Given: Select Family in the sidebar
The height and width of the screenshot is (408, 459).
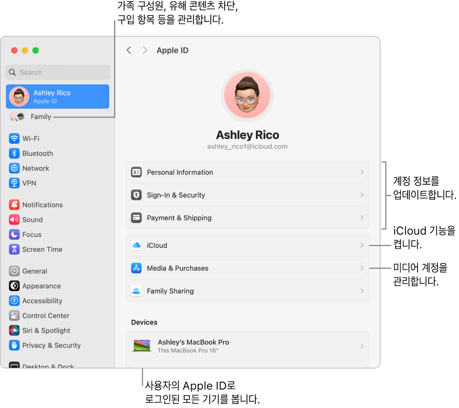Looking at the screenshot, I should [40, 116].
